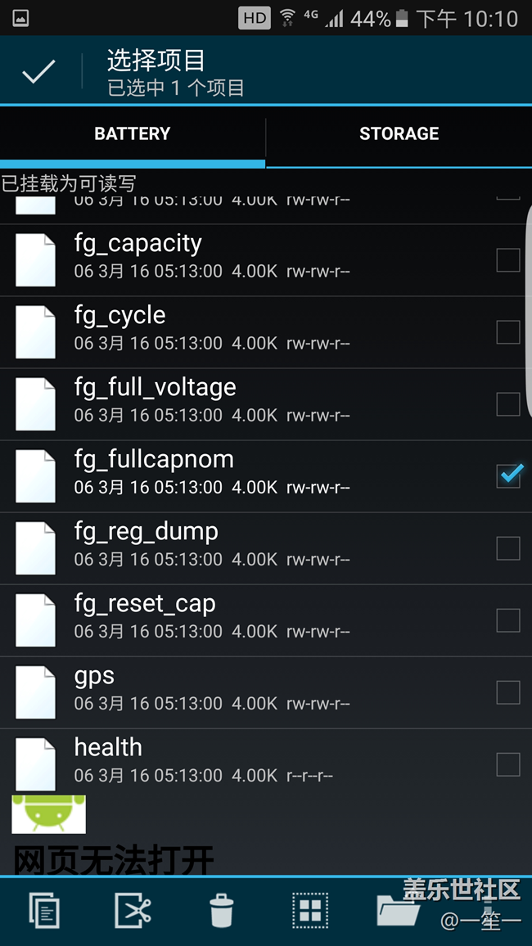The width and height of the screenshot is (532, 946).
Task: Tap the Cut scissors icon
Action: point(132,910)
